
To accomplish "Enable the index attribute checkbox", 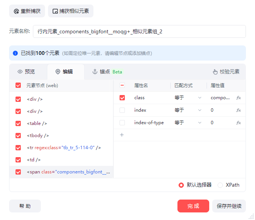I will click(122, 110).
